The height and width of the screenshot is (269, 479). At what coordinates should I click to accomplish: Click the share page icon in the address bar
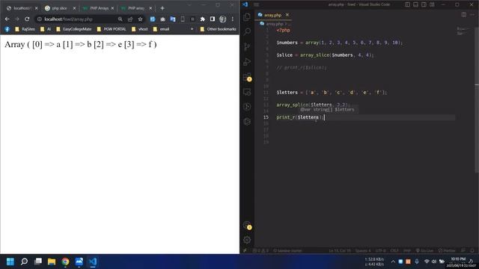[130, 19]
